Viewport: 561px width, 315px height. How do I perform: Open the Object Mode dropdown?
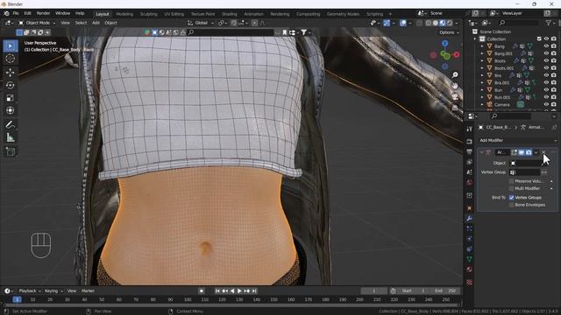tap(37, 23)
